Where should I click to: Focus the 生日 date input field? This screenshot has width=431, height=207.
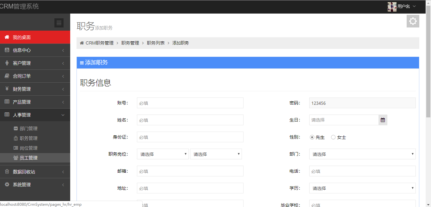point(344,120)
